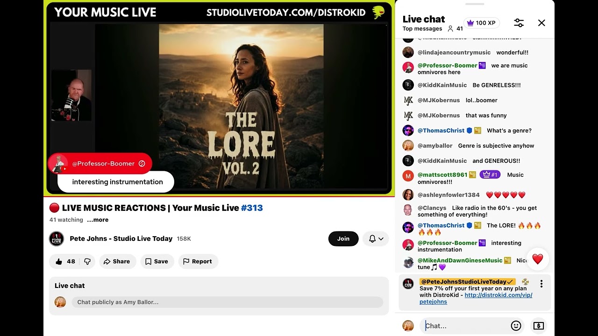Screen dimensions: 598x336
Task: Click the 158K subscriber count
Action: click(x=184, y=238)
